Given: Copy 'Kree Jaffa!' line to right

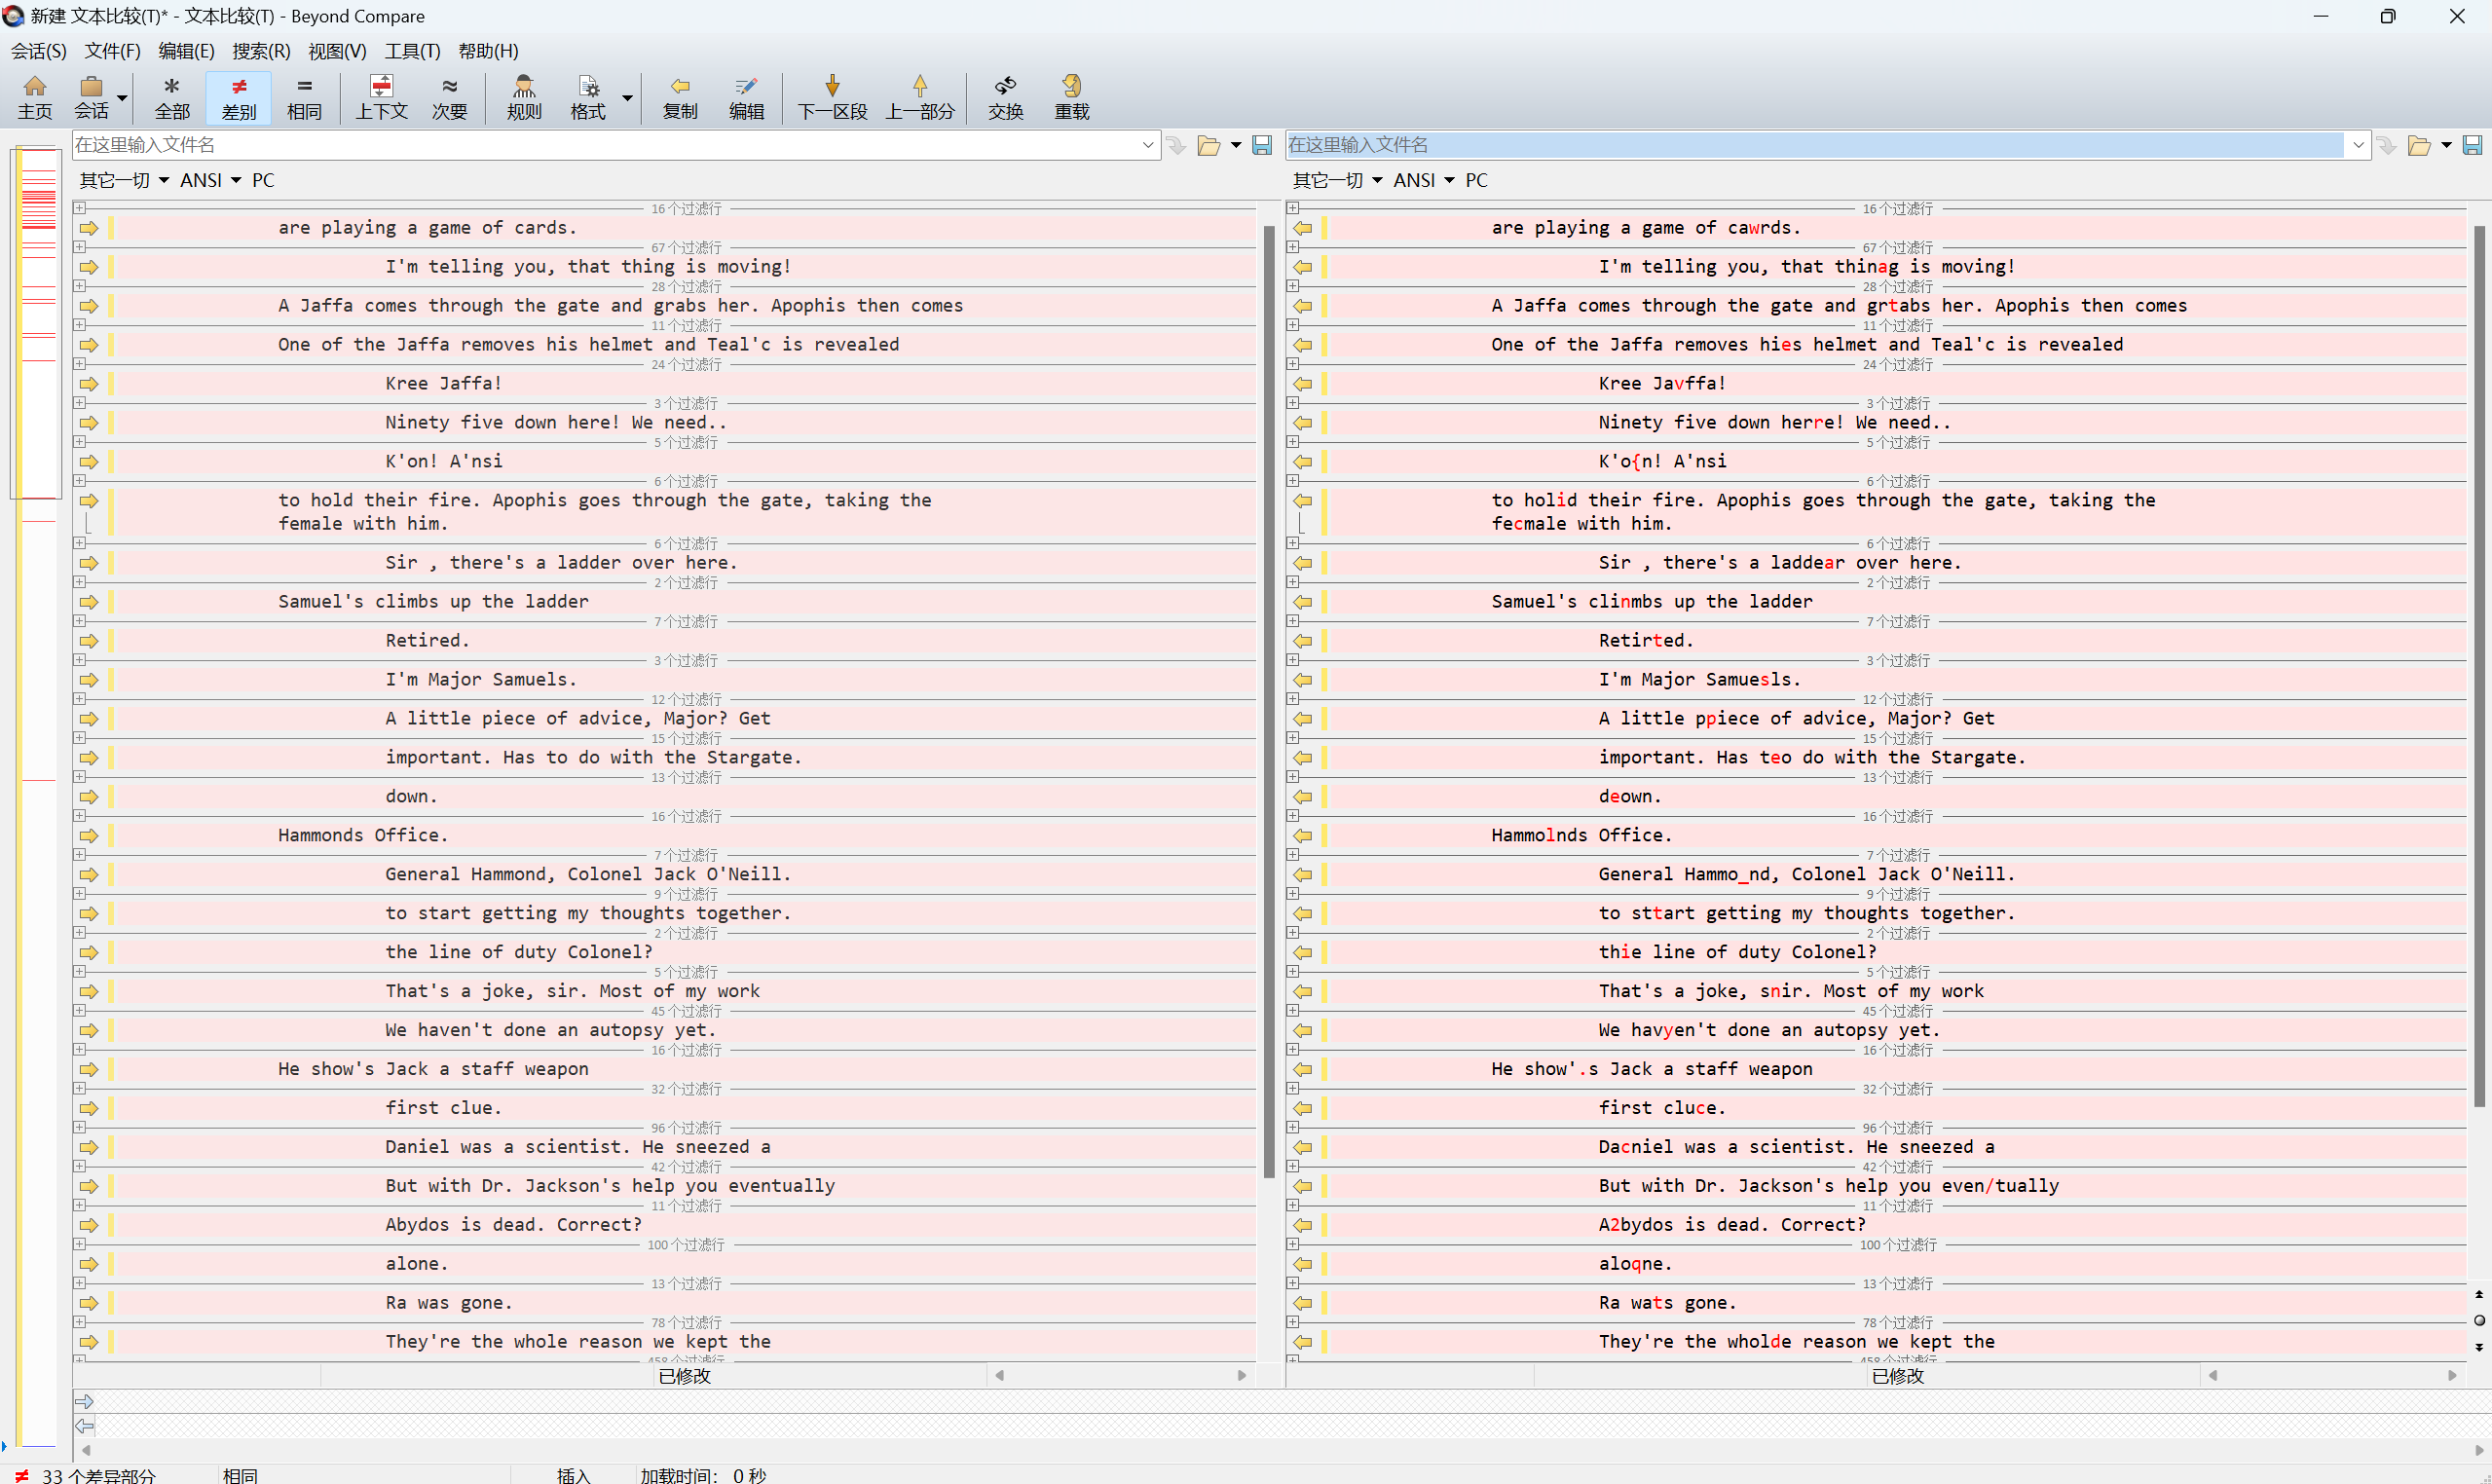Looking at the screenshot, I should click(89, 384).
